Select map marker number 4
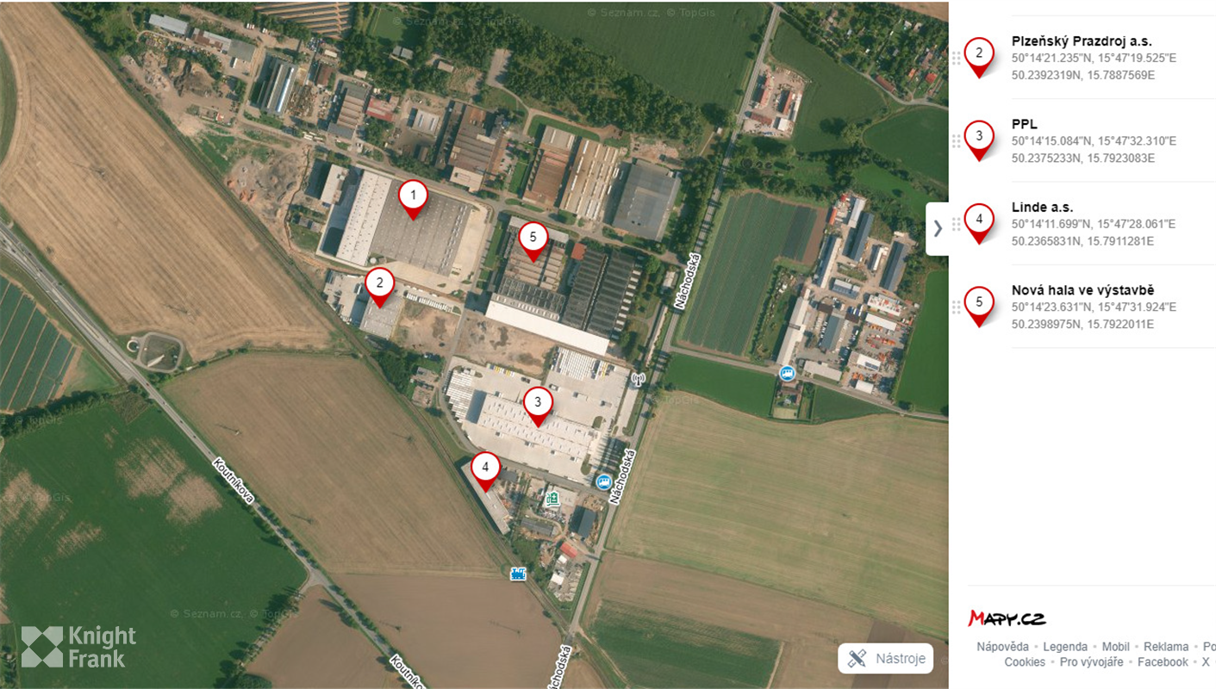The height and width of the screenshot is (689, 1216). click(485, 470)
